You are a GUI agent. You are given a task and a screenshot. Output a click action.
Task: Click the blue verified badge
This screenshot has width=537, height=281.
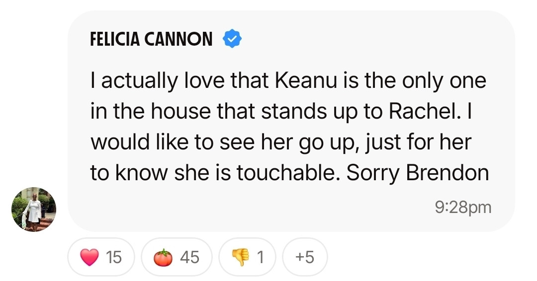(232, 39)
